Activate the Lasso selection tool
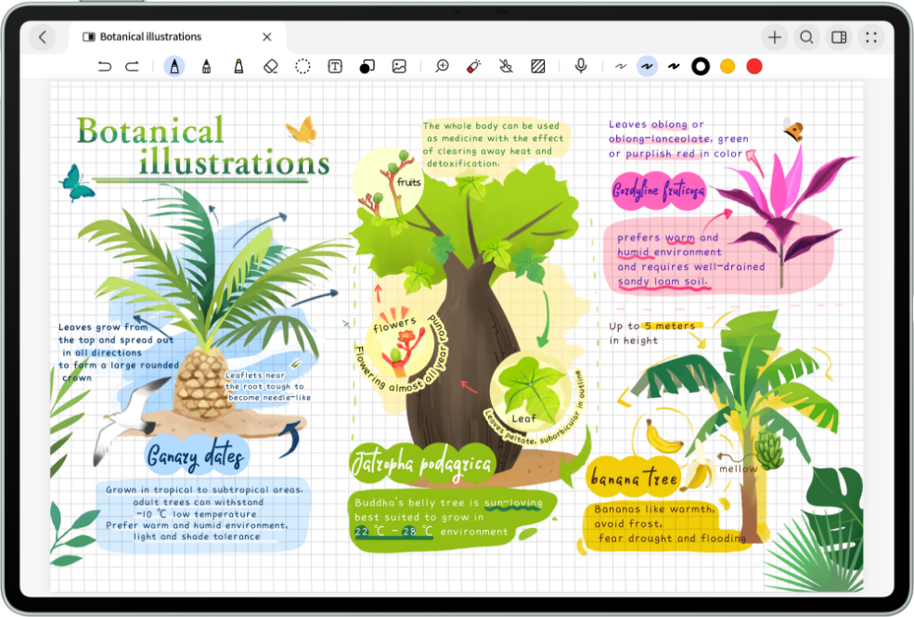Image resolution: width=914 pixels, height=617 pixels. click(303, 66)
